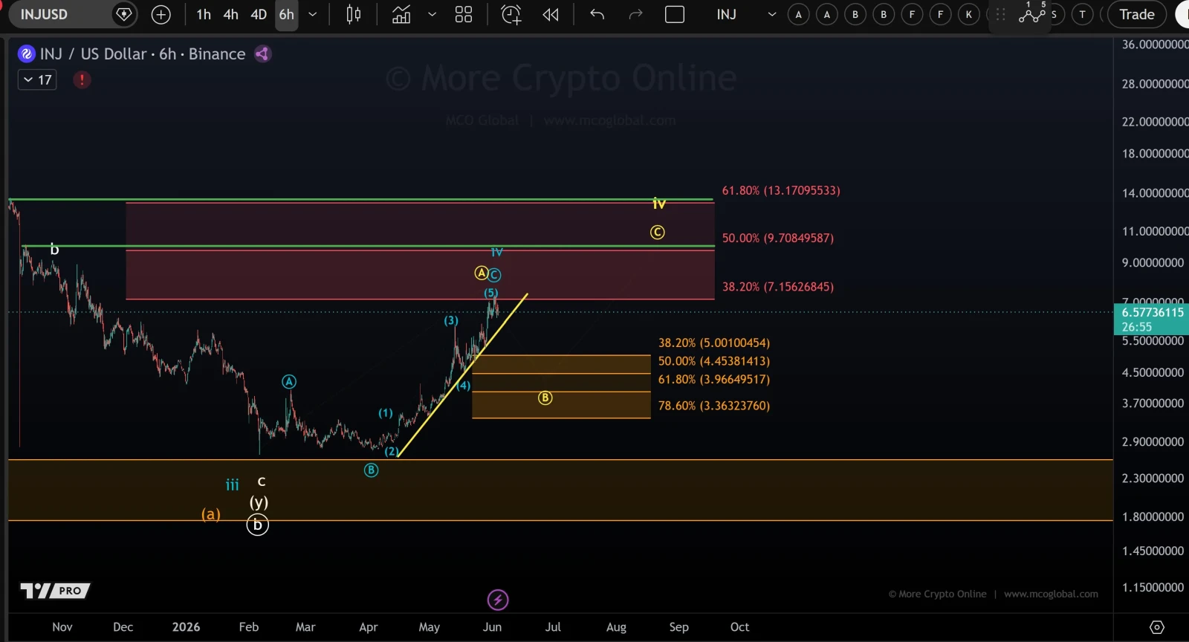Select the 61.80% (13.17095533) Fibonacci label
Image resolution: width=1189 pixels, height=642 pixels.
coord(781,190)
